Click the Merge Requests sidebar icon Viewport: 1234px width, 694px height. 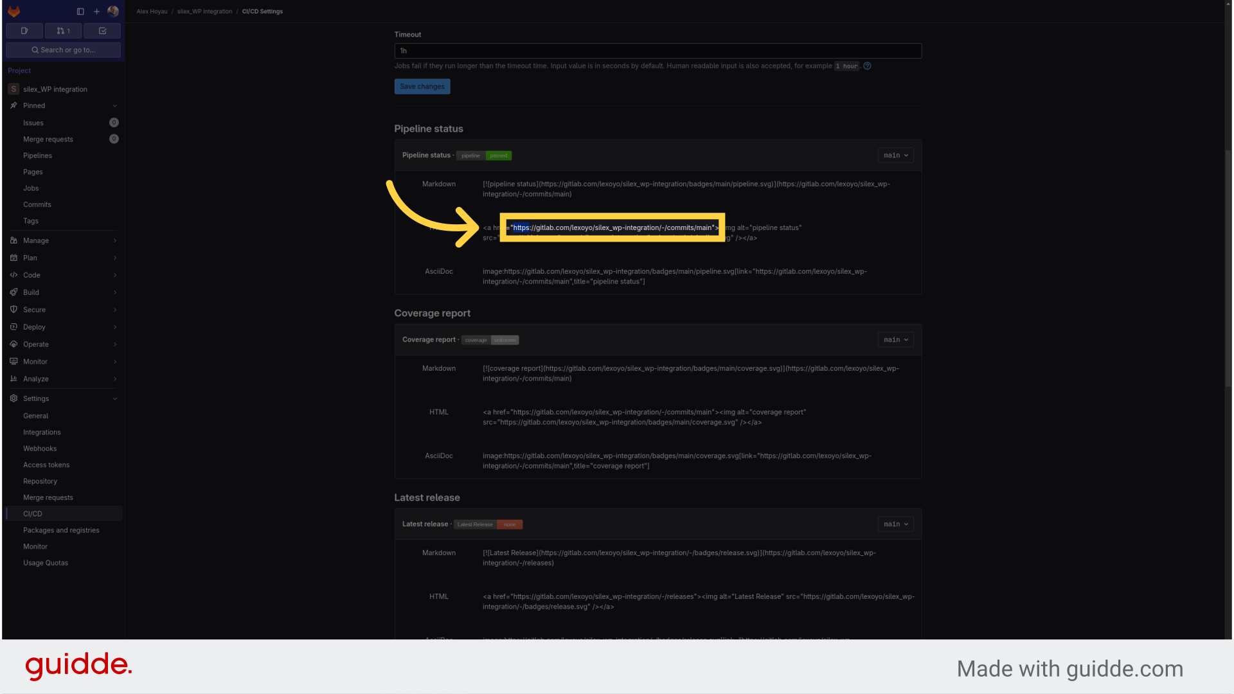click(x=63, y=30)
